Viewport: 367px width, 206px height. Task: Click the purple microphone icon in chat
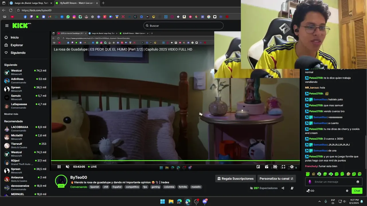(310, 182)
